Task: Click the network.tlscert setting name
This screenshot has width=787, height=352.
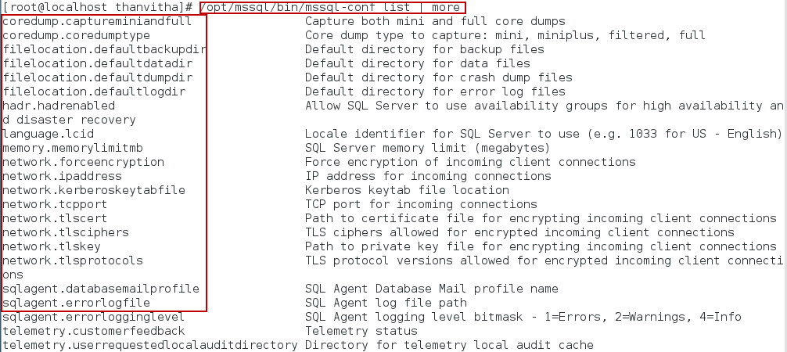Action: tap(55, 218)
